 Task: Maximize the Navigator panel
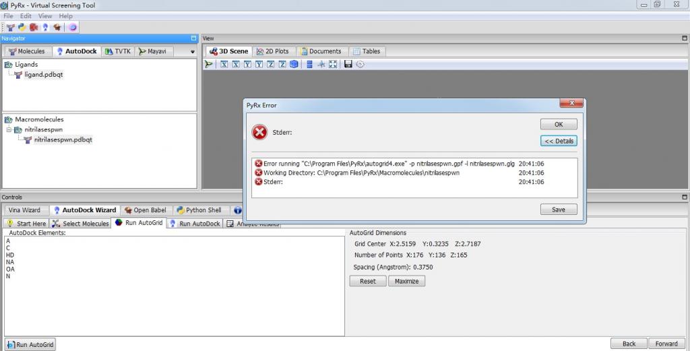(193, 38)
